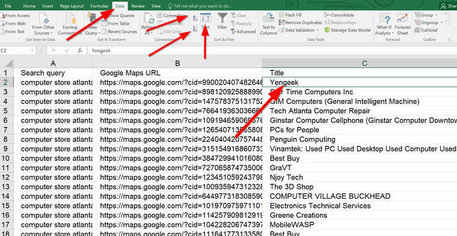The height and width of the screenshot is (236, 457).
Task: Click the 'Search query' header cell
Action: tap(53, 73)
